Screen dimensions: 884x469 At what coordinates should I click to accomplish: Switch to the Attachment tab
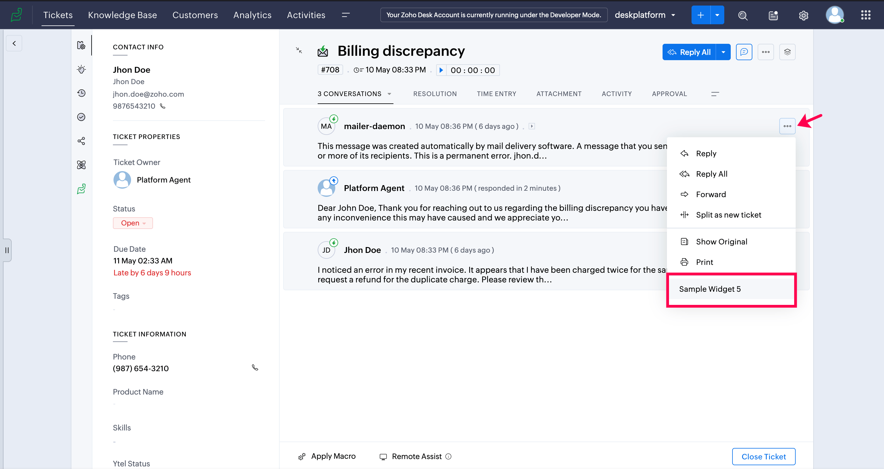tap(559, 94)
